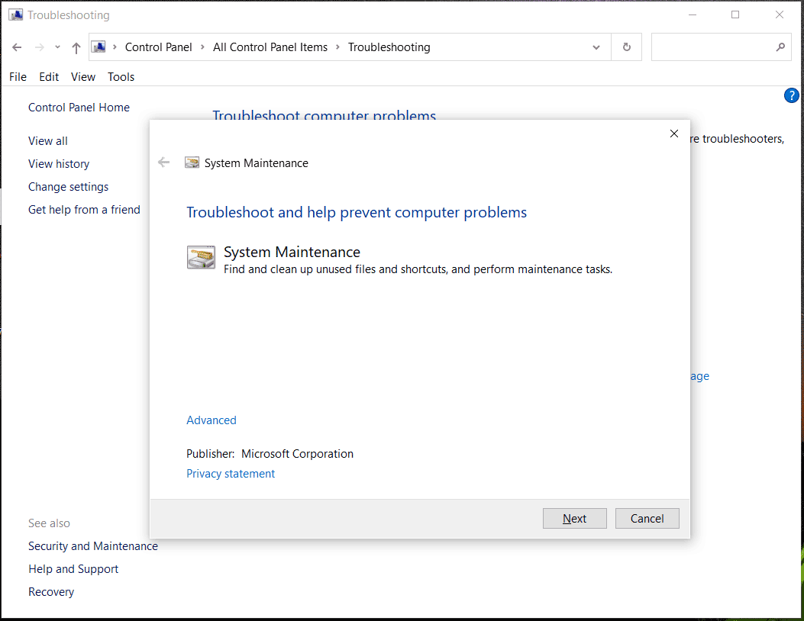Open the Tools menu
The height and width of the screenshot is (621, 804).
pyautogui.click(x=121, y=76)
